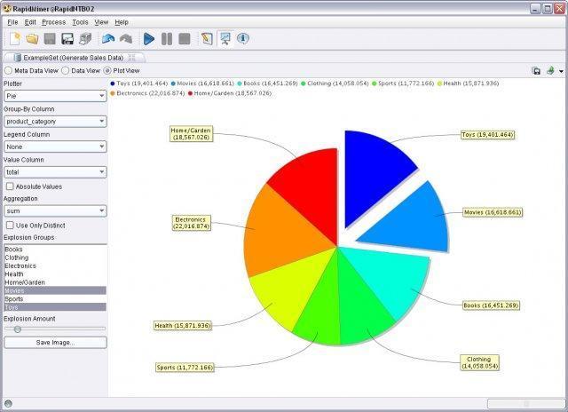Open the Aggregation dropdown set to sum
This screenshot has height=412, width=568.
pyautogui.click(x=55, y=211)
